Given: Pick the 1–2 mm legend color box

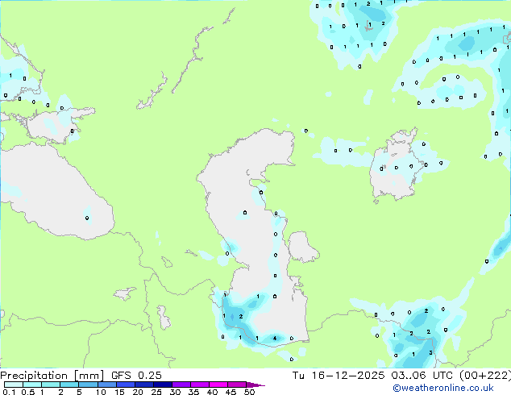Looking at the screenshot, I should coord(51,385).
